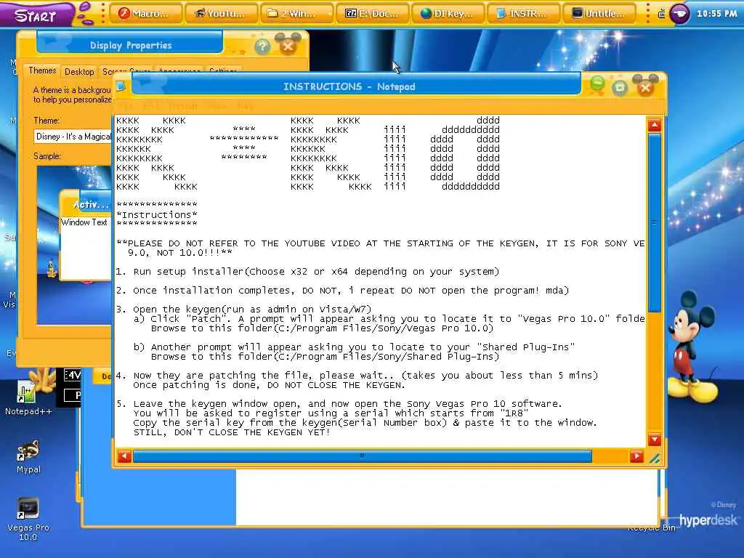Switch to the E:\Doc... 7-Zip taskbar window
The width and height of the screenshot is (744, 558).
point(373,14)
